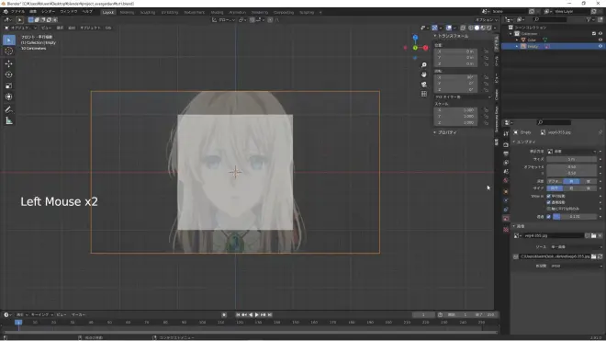Open the object mode dropdown
The height and width of the screenshot is (341, 606).
[20, 28]
